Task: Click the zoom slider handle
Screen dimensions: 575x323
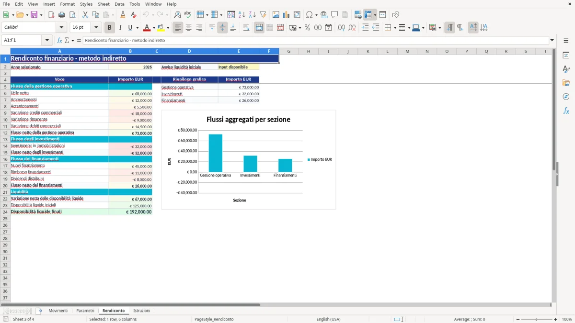Action: [537, 319]
